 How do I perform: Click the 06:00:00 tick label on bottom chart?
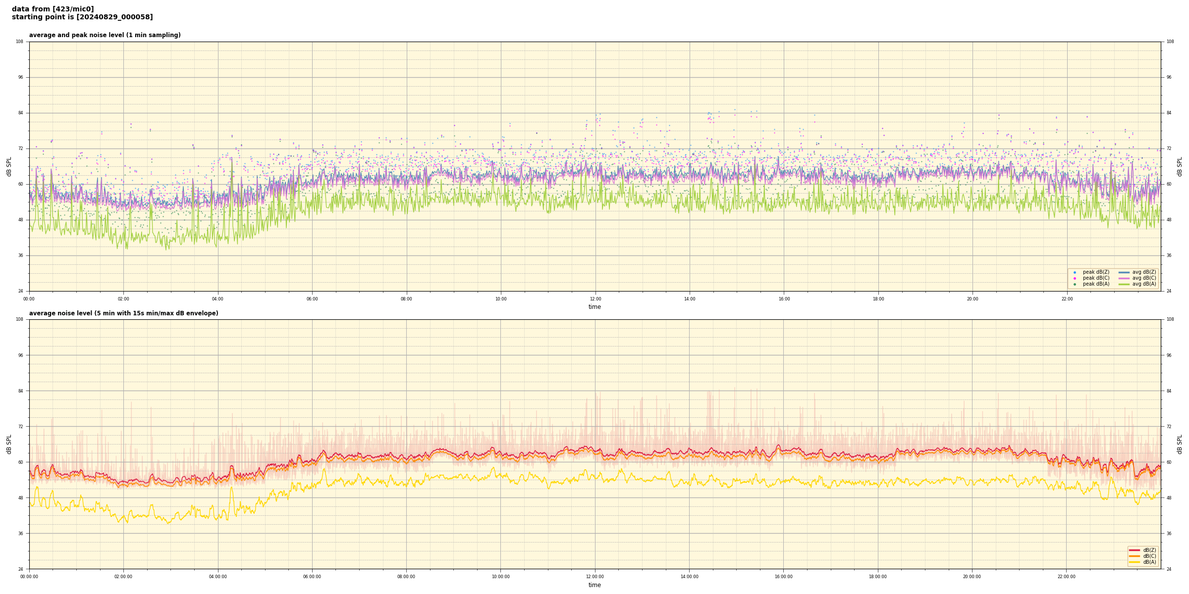pos(312,577)
